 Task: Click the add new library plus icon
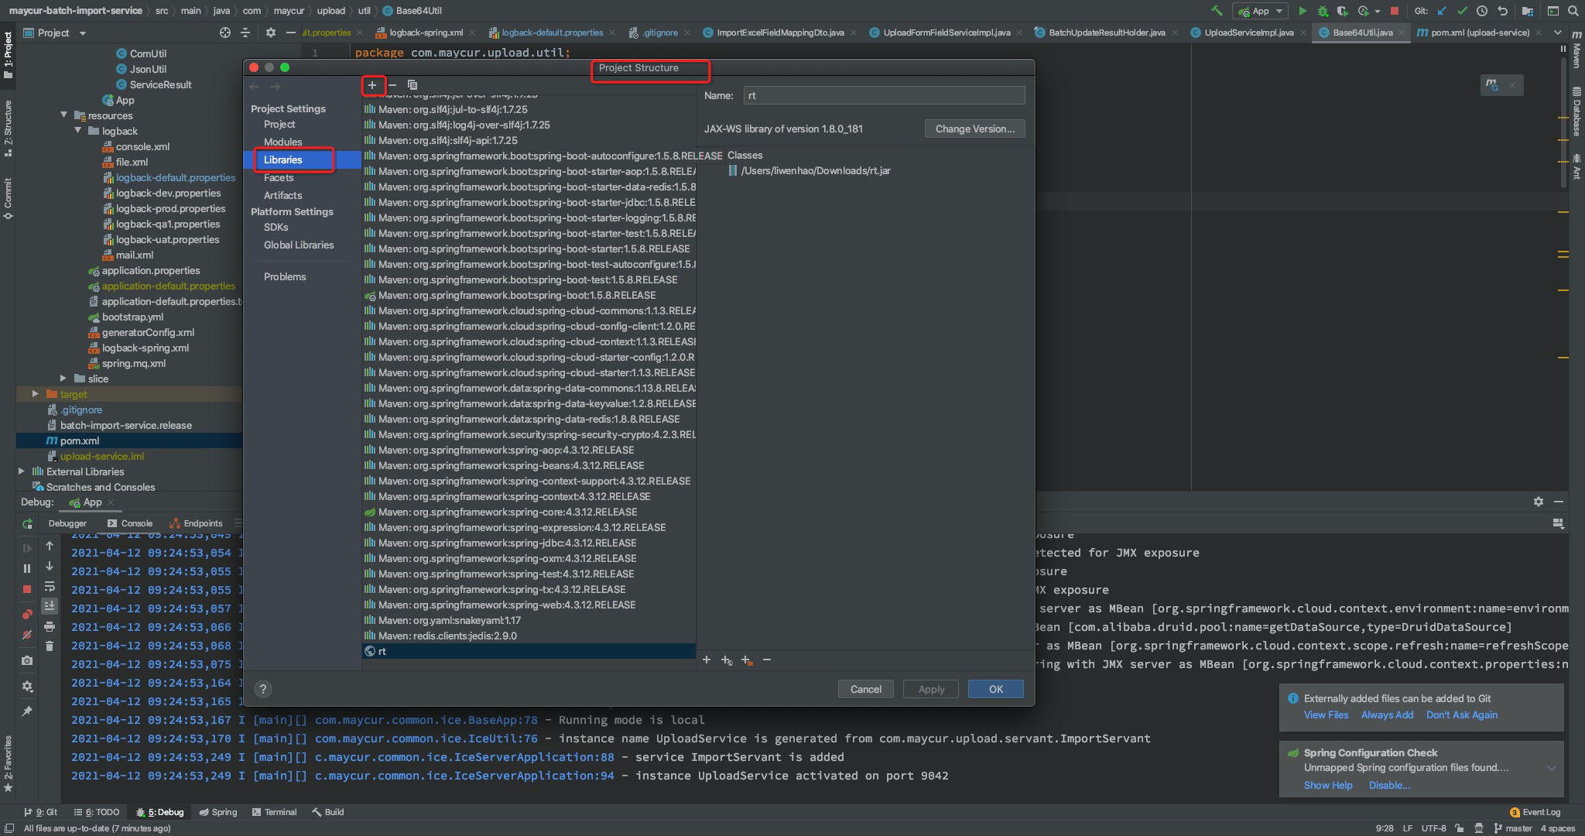[372, 84]
